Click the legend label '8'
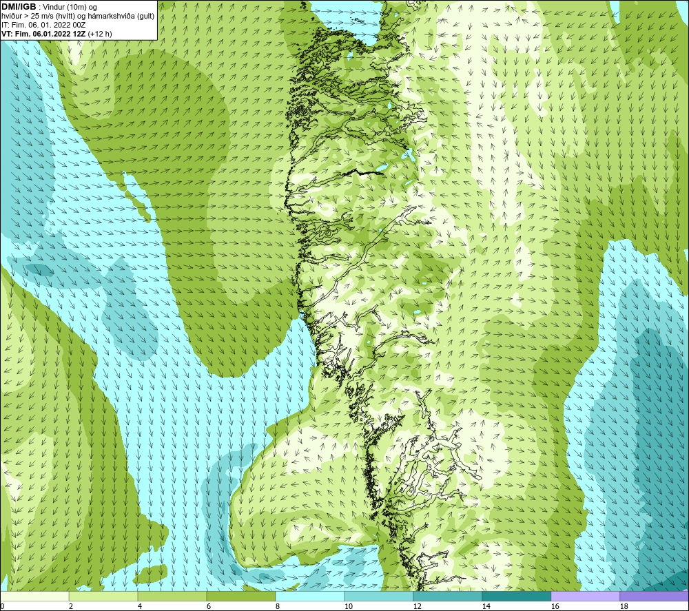 (278, 606)
